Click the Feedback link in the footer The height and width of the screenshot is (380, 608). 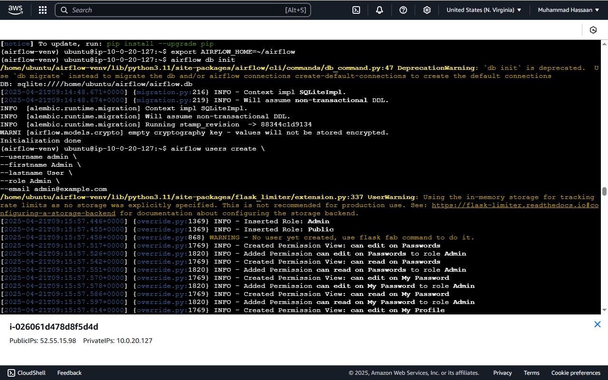[69, 373]
